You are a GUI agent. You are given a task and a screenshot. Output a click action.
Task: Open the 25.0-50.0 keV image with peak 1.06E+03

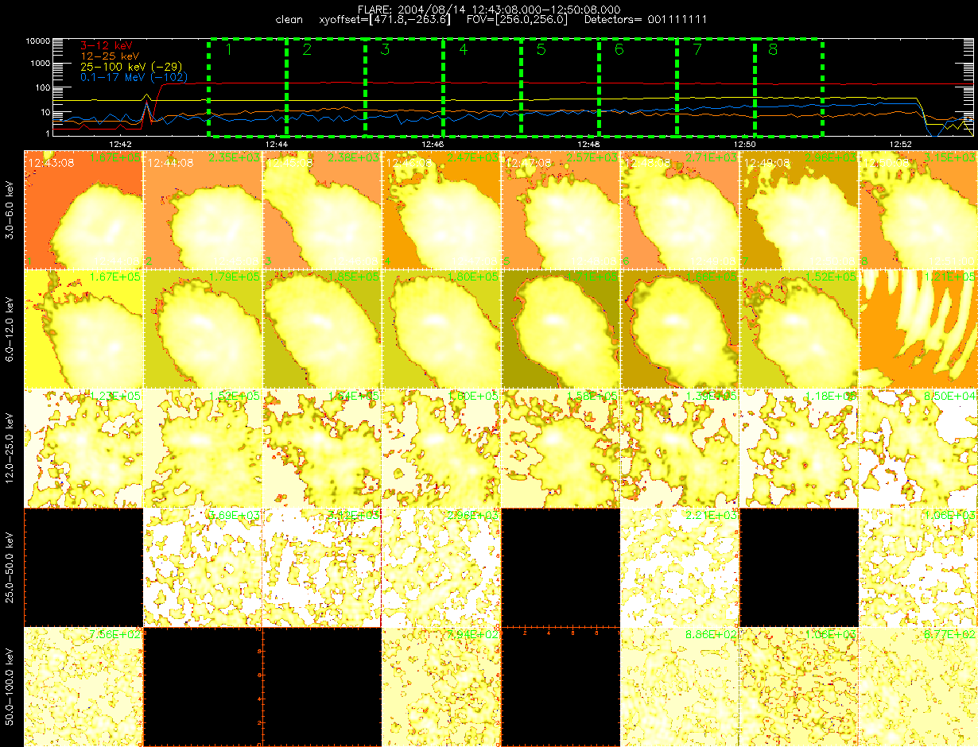[918, 567]
